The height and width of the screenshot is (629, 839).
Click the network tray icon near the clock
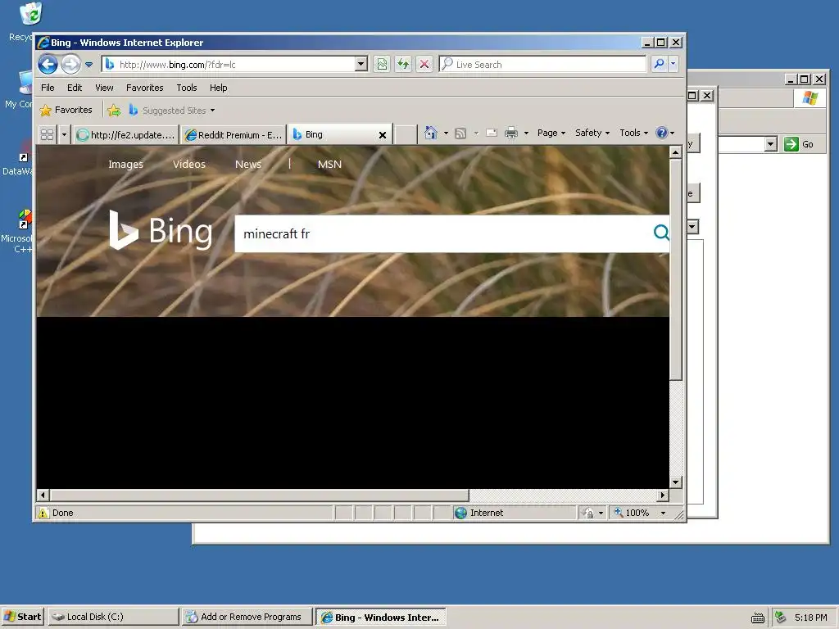pyautogui.click(x=781, y=617)
